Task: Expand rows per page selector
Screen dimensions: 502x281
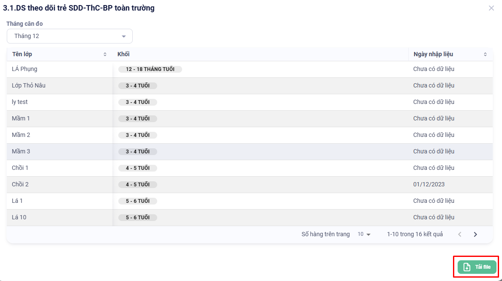Action: click(x=364, y=235)
